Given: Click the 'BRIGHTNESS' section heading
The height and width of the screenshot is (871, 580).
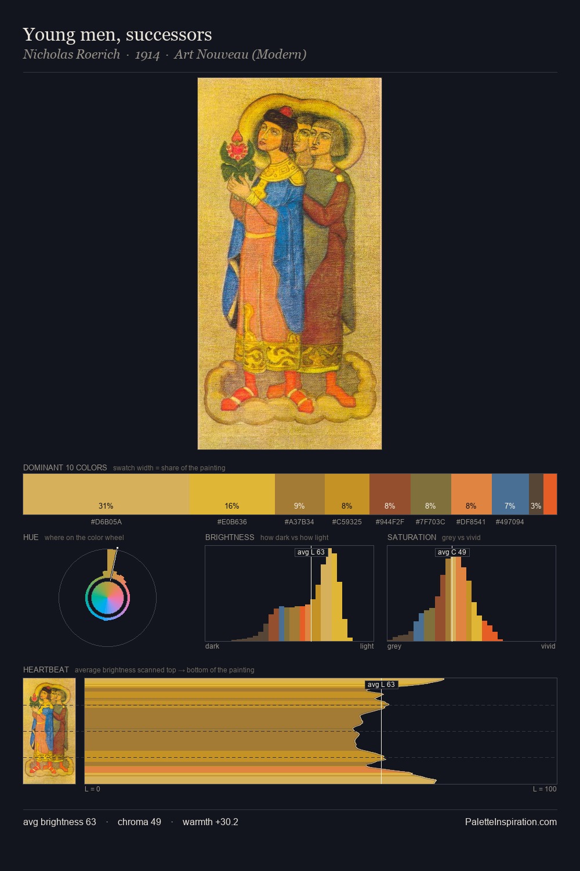Looking at the screenshot, I should (230, 537).
